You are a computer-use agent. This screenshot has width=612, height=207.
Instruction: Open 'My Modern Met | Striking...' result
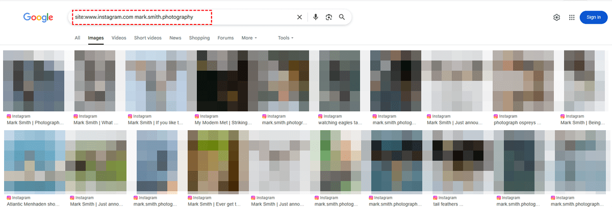pos(224,123)
